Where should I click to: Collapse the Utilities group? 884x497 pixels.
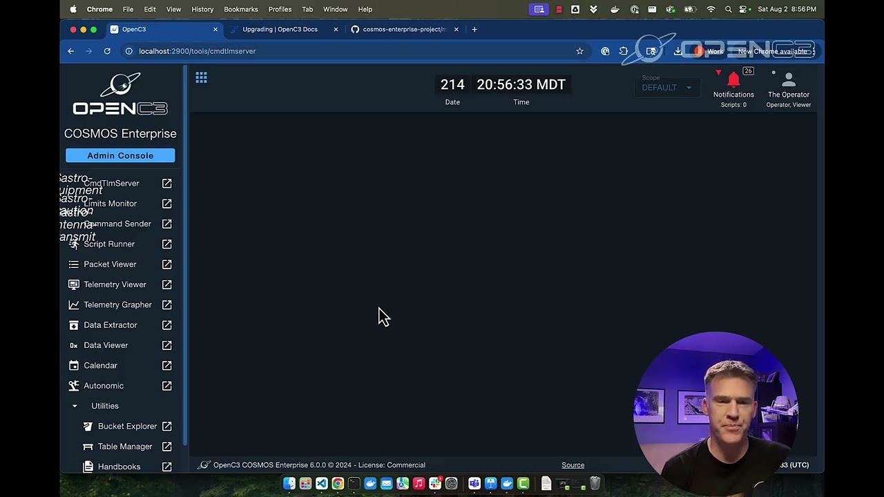pos(75,406)
